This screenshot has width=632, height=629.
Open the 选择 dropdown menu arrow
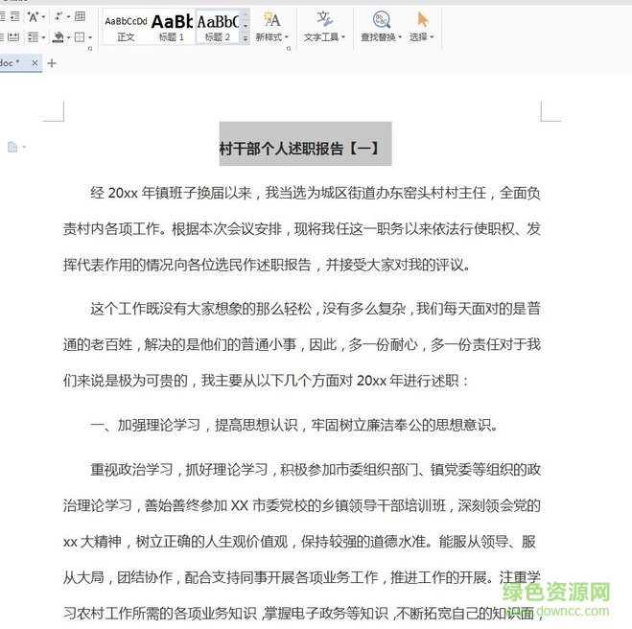tap(432, 38)
